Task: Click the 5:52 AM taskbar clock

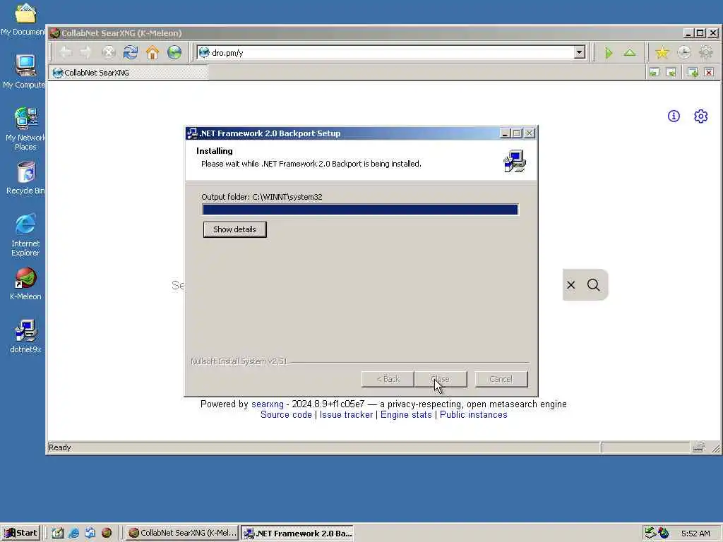Action: 695,534
